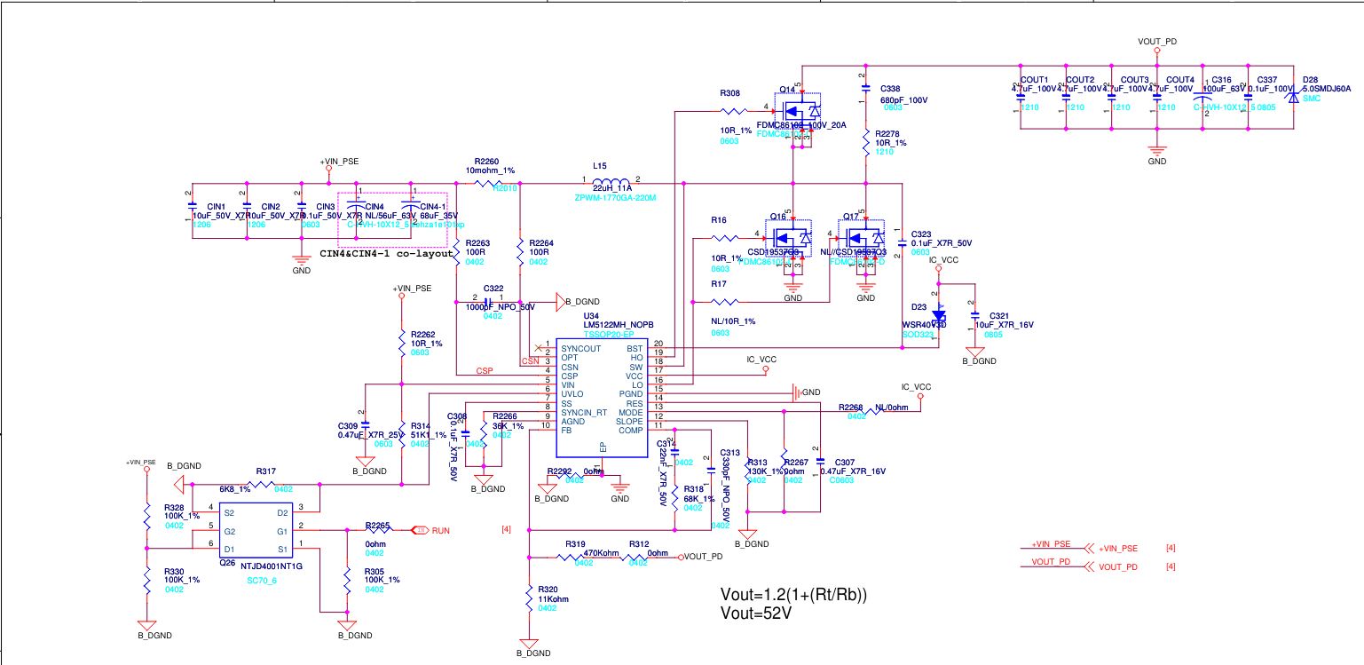Click the R2265 0ohm resistor symbol
The width and height of the screenshot is (1364, 665).
click(377, 530)
